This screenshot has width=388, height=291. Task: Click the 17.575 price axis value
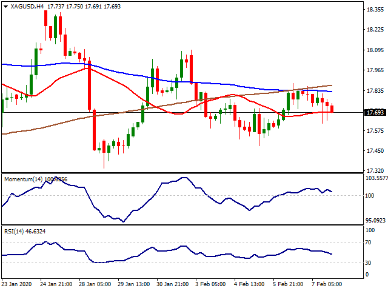coord(375,131)
